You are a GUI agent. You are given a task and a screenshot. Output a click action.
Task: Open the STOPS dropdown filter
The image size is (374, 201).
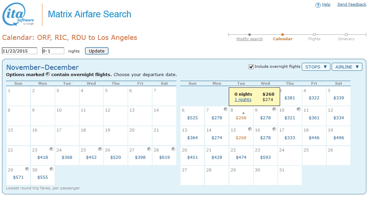(316, 67)
